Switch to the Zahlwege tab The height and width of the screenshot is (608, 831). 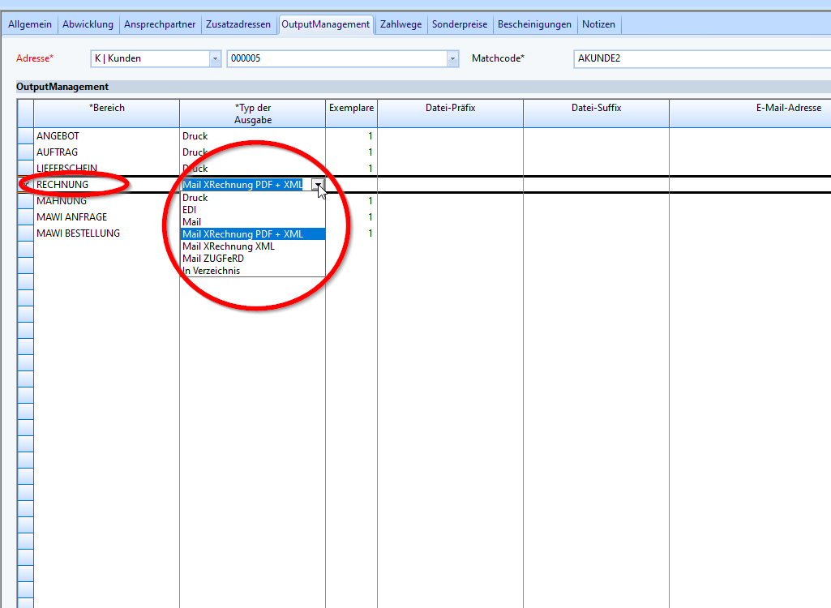click(401, 24)
